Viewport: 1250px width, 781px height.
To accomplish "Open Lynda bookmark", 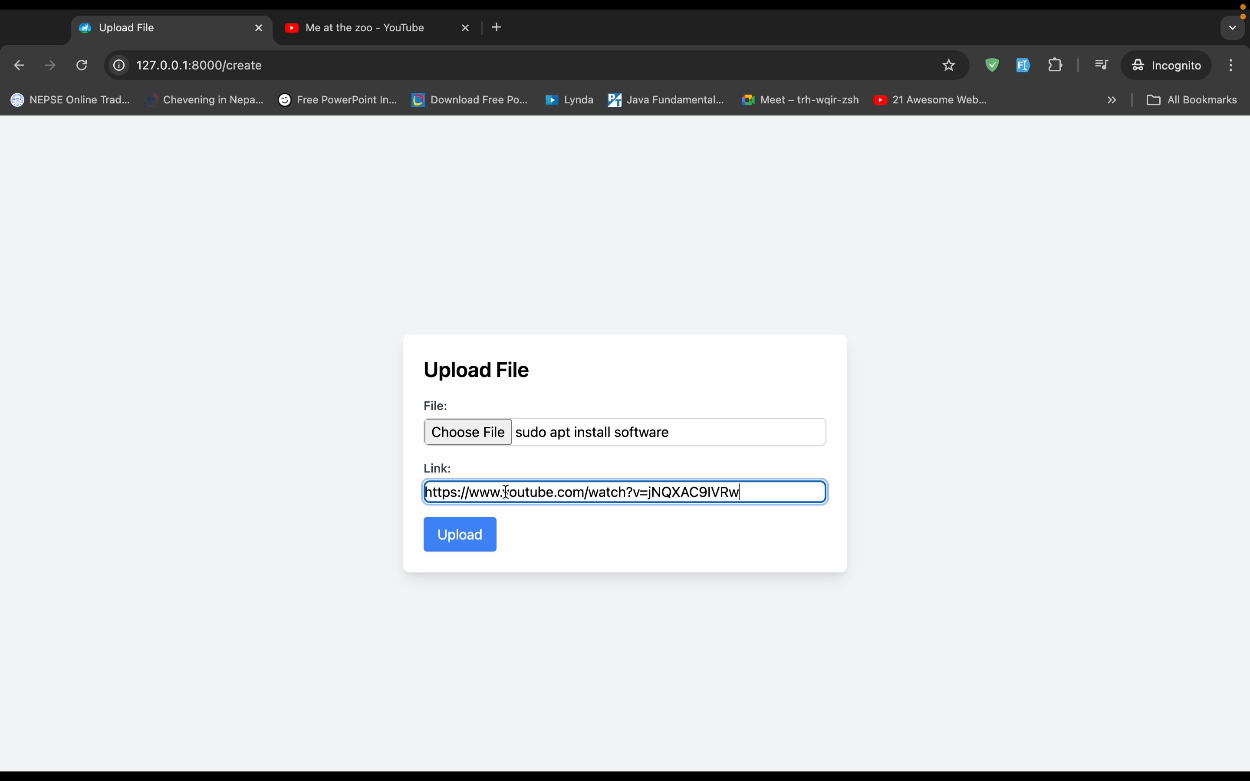I will 569,100.
